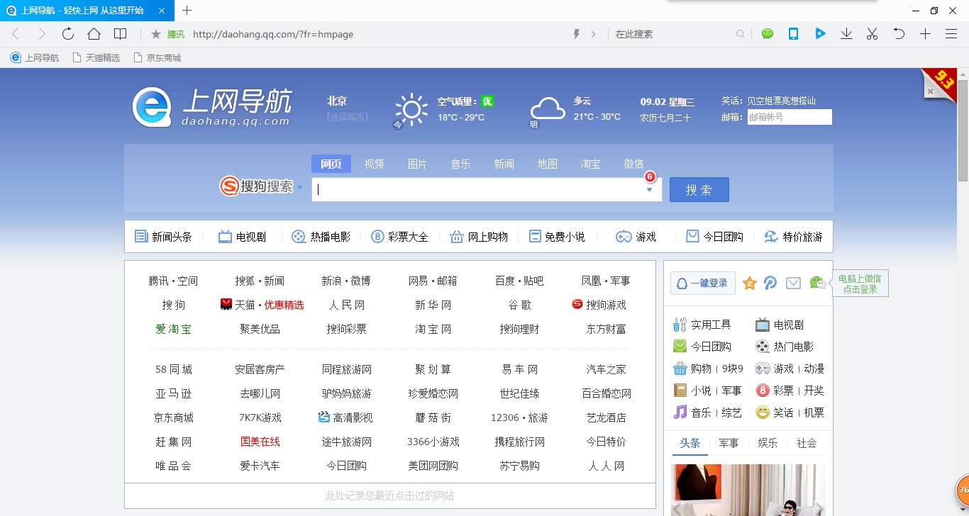
Task: Click the 选择城市 city selector link
Action: point(347,117)
